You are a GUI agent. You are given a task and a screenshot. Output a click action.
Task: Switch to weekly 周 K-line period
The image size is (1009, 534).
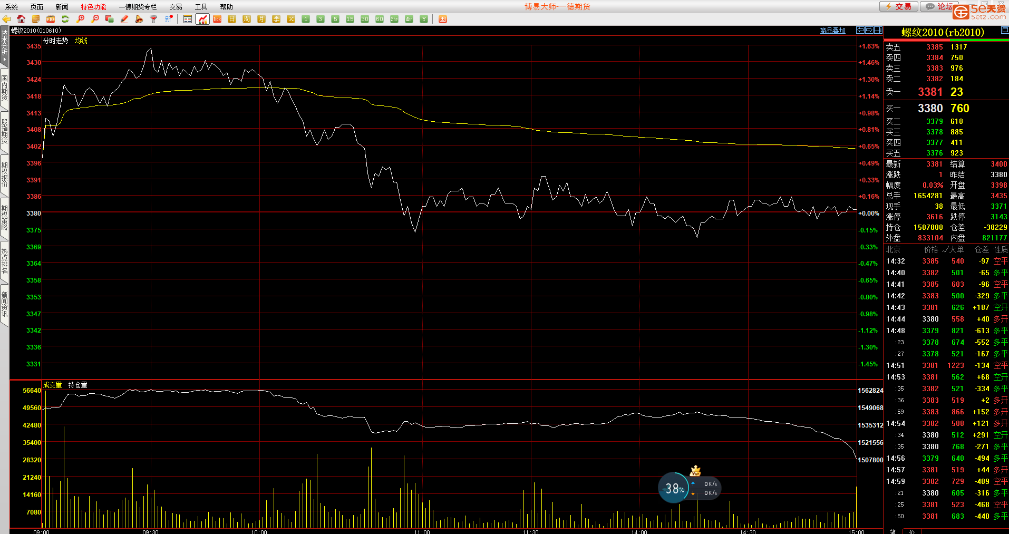click(x=247, y=19)
